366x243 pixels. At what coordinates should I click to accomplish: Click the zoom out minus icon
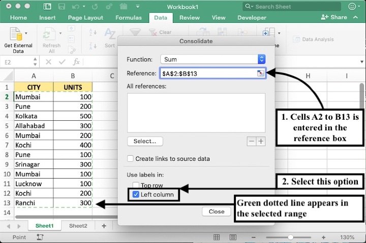coord(254,237)
